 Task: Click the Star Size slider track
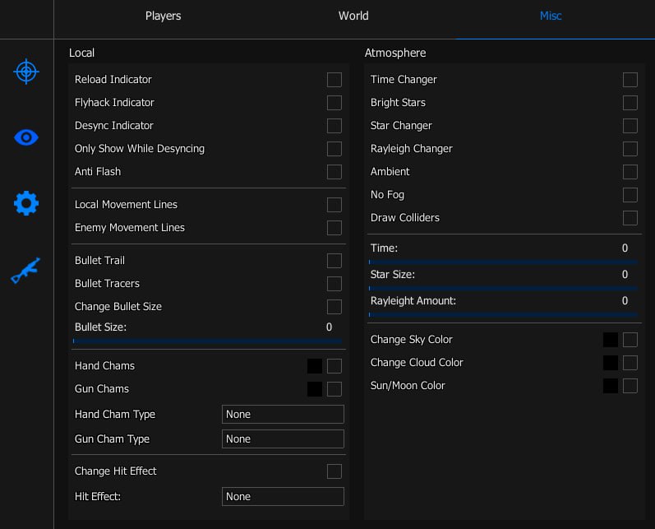[x=503, y=288]
